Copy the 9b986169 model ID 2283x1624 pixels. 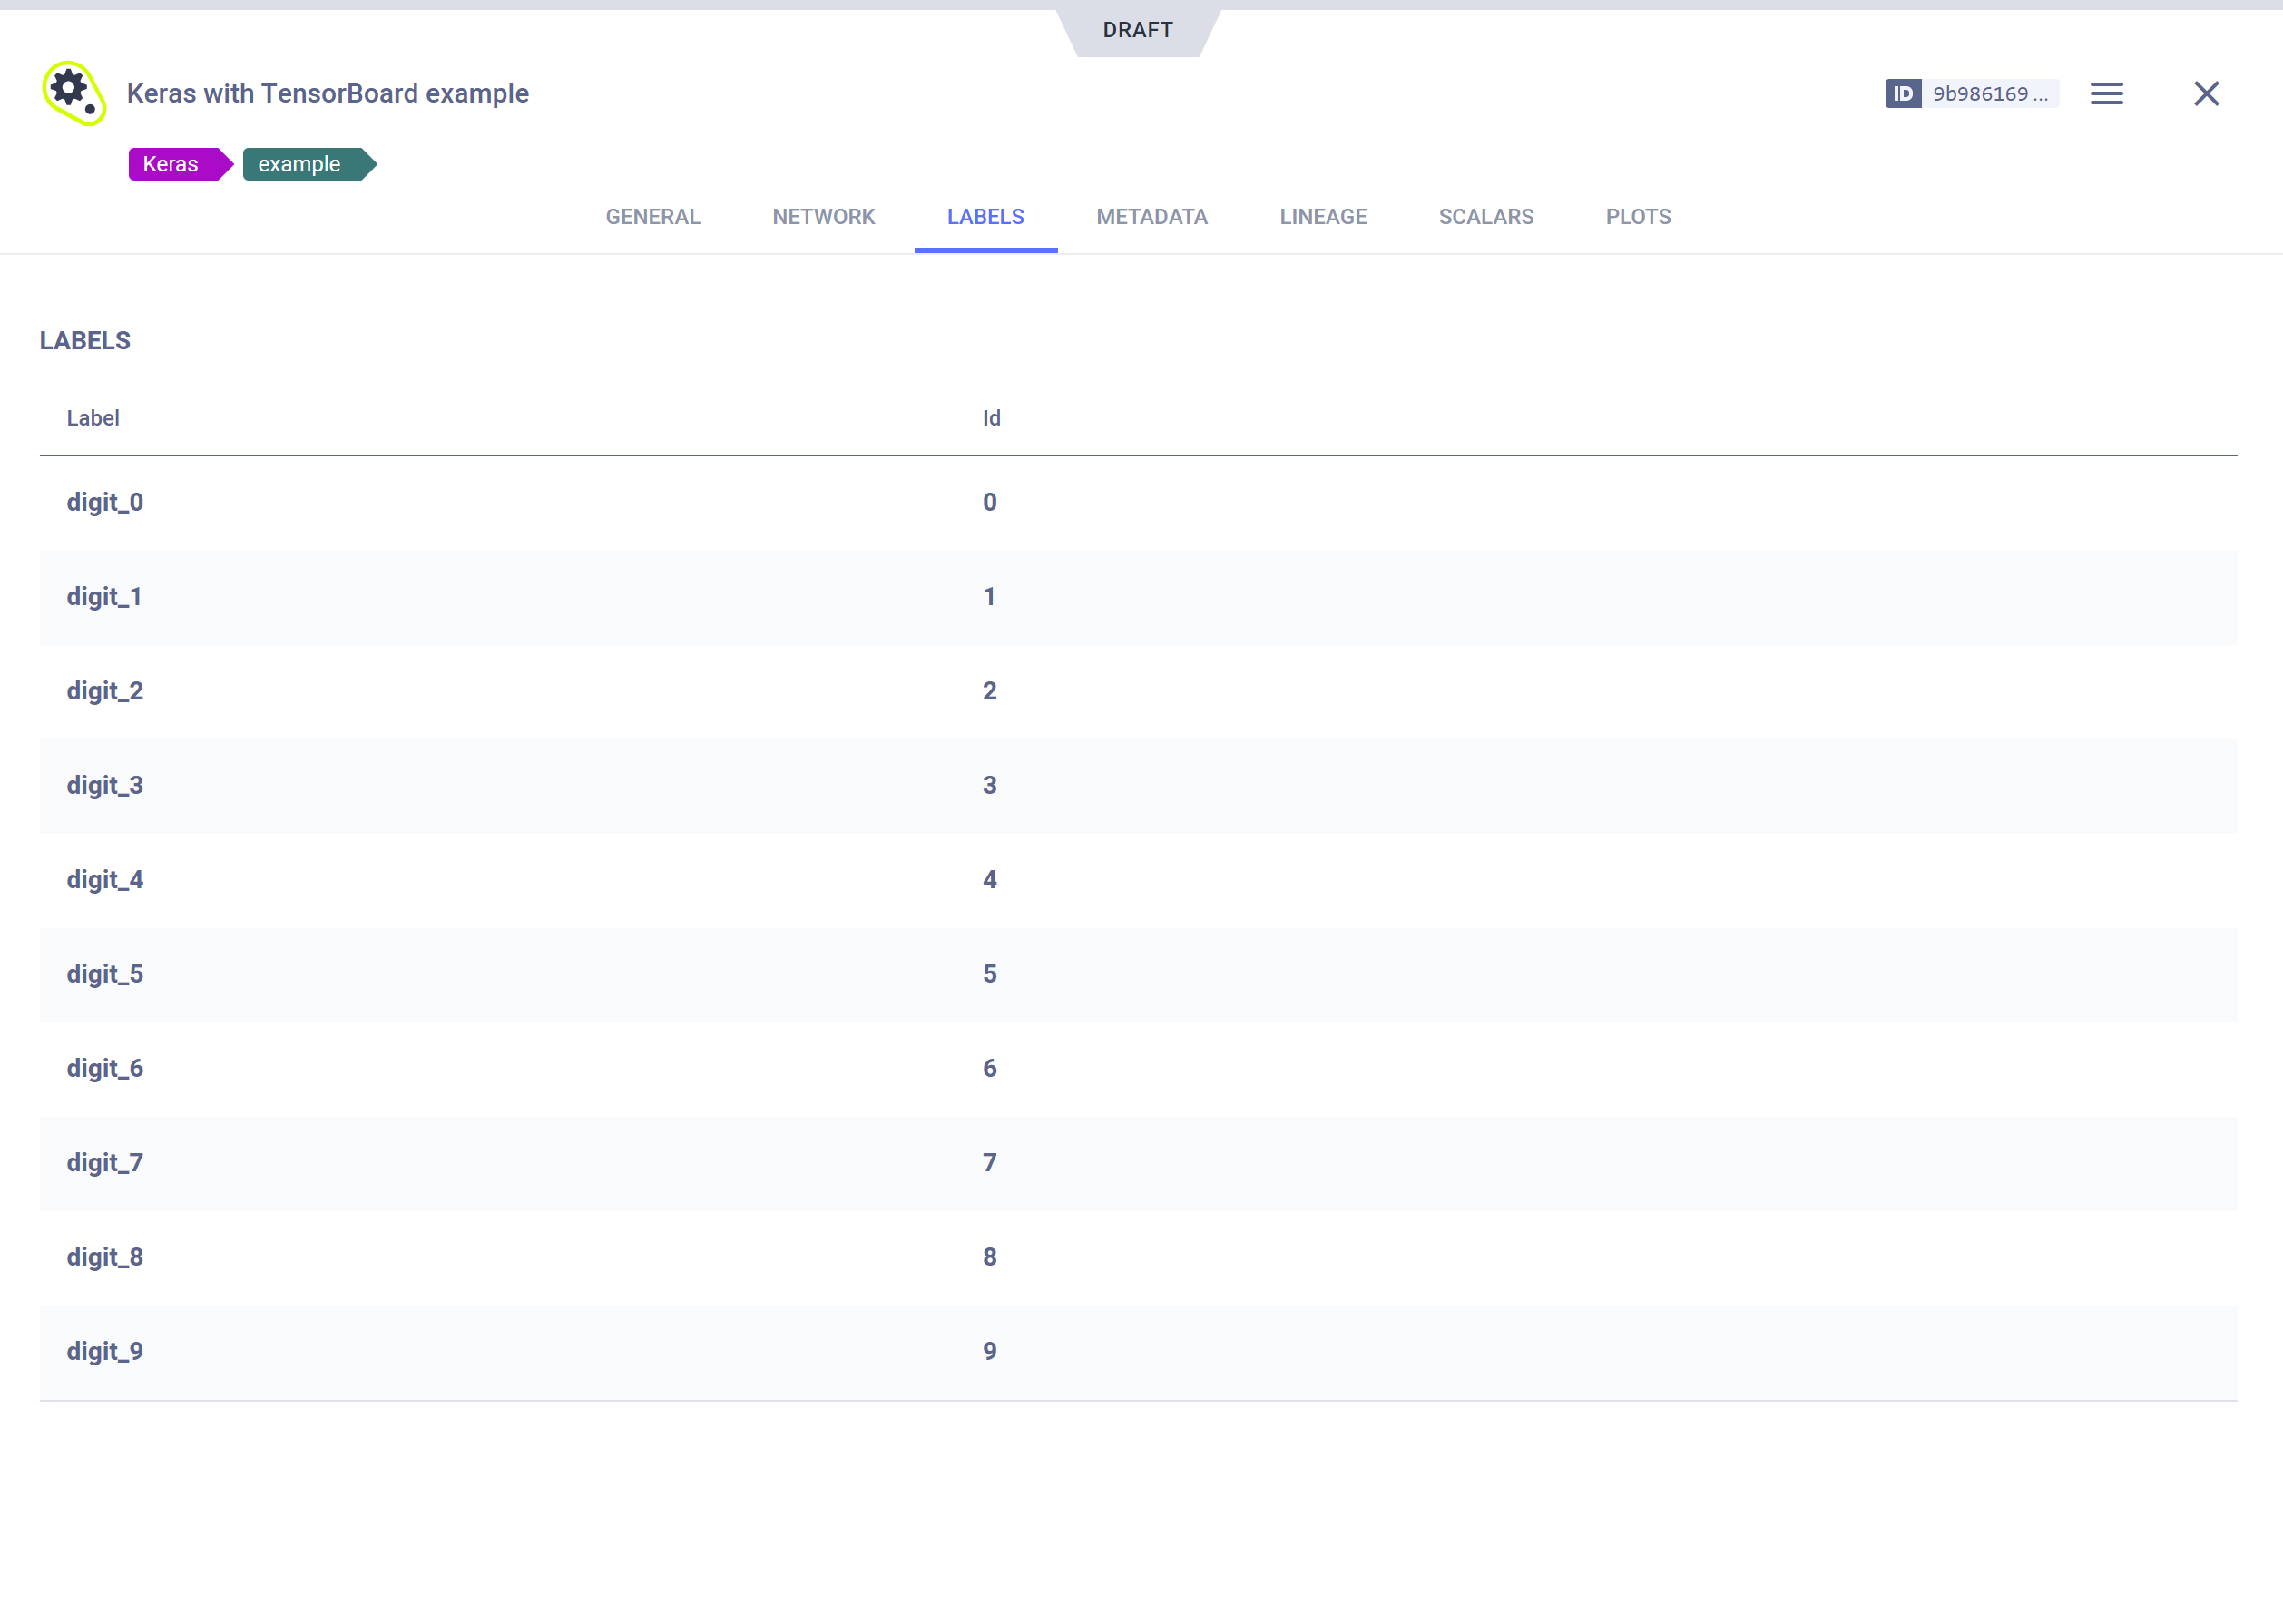(1988, 94)
